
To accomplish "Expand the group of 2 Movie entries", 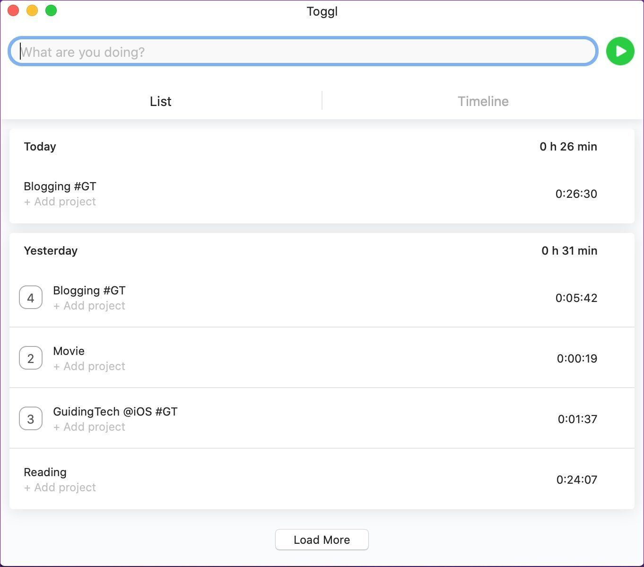I will 31,358.
